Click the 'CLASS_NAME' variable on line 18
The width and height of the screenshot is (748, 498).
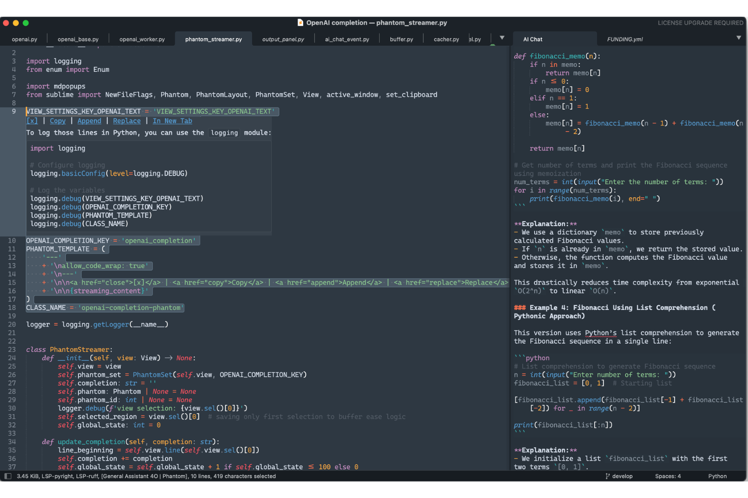coord(46,307)
